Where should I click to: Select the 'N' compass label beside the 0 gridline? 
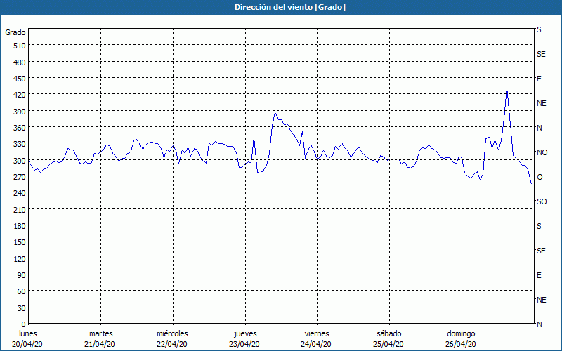[x=540, y=324]
